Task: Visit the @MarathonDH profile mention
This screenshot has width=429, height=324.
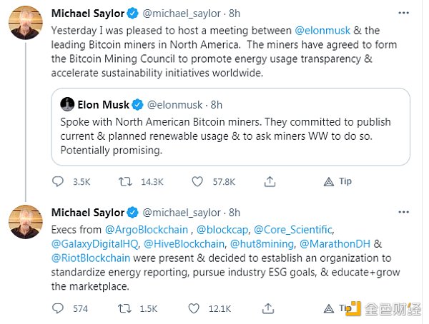Action: pyautogui.click(x=345, y=243)
